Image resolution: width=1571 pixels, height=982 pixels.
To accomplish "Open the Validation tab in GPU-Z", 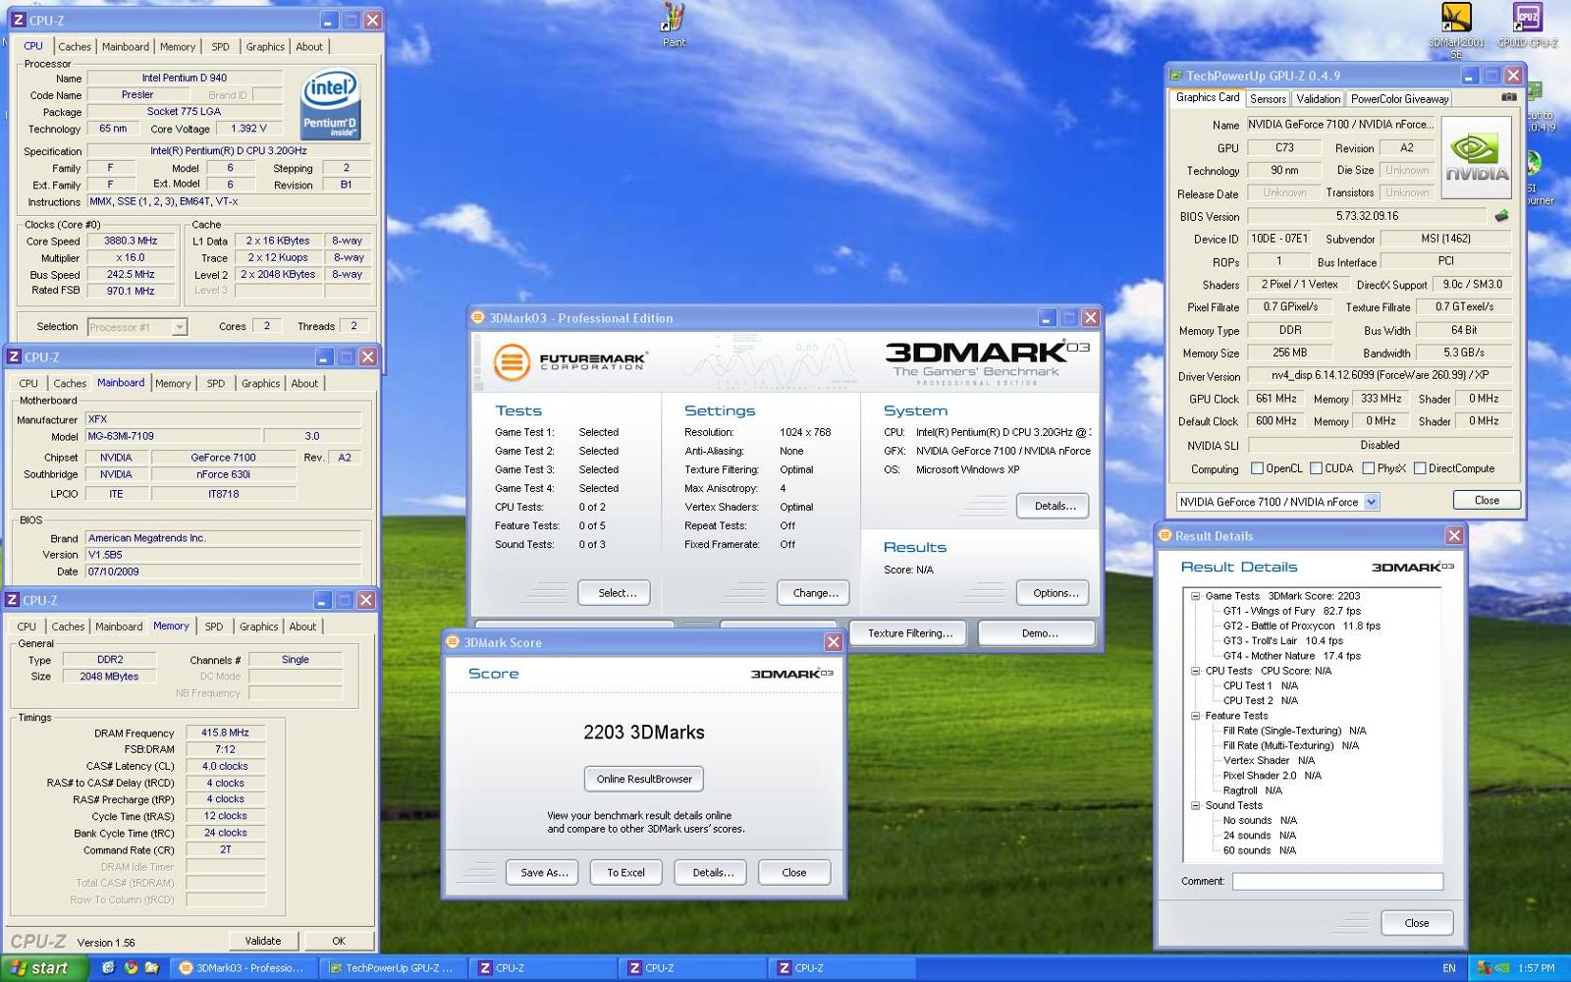I will pyautogui.click(x=1318, y=98).
